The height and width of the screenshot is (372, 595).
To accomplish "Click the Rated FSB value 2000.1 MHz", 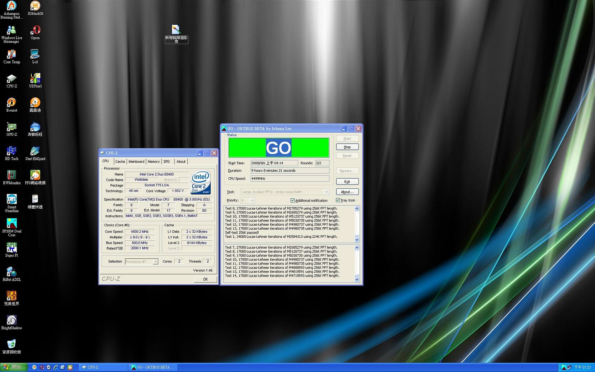I will point(139,248).
